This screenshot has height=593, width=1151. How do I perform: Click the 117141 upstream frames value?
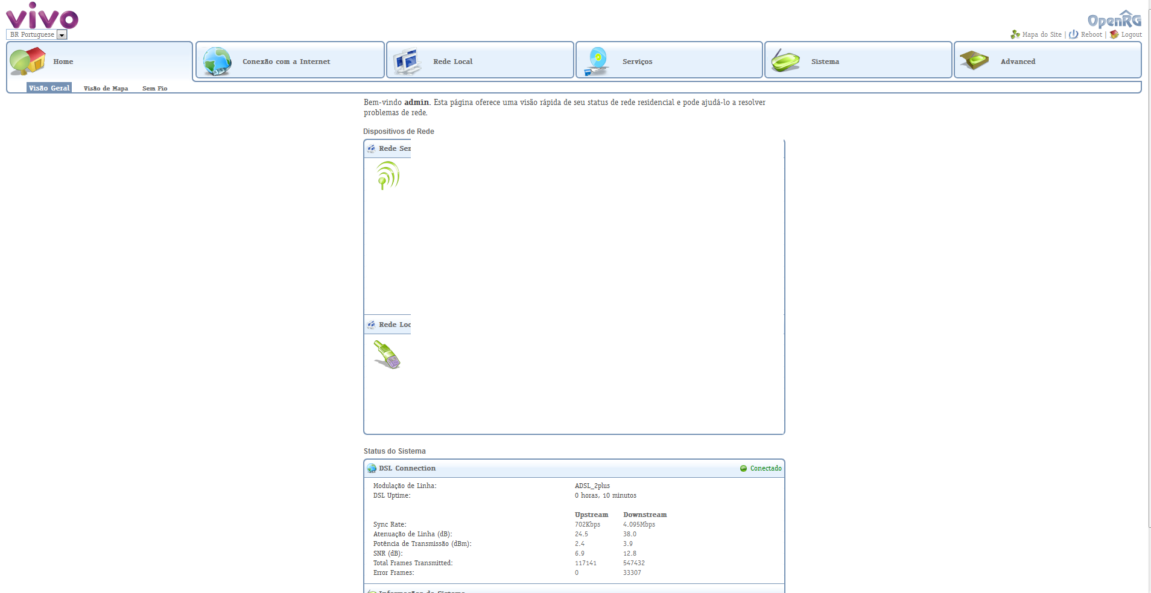pos(586,563)
